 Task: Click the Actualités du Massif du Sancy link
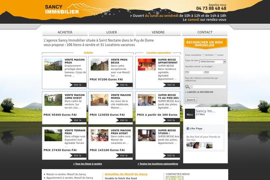pos(126,174)
